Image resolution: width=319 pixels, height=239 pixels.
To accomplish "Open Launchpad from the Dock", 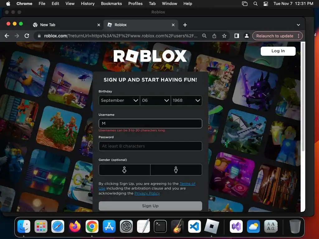I will coord(41,227).
